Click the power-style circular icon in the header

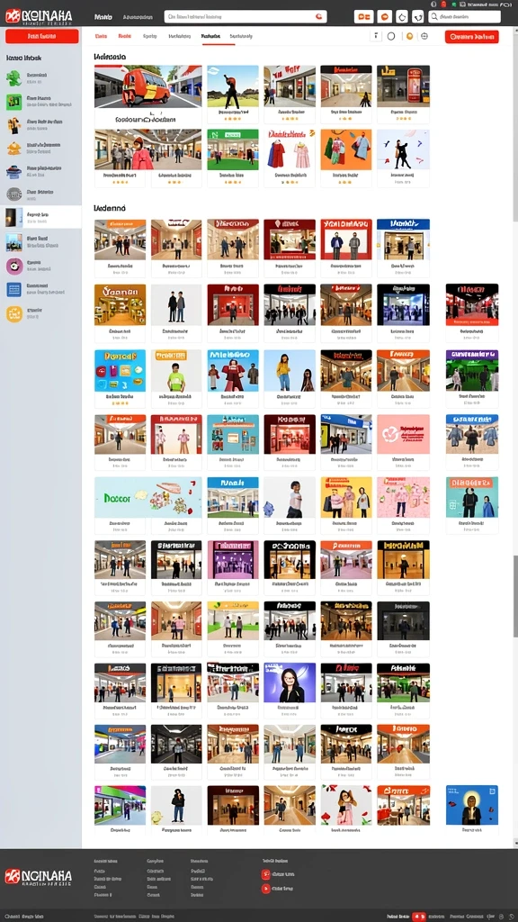(x=402, y=16)
